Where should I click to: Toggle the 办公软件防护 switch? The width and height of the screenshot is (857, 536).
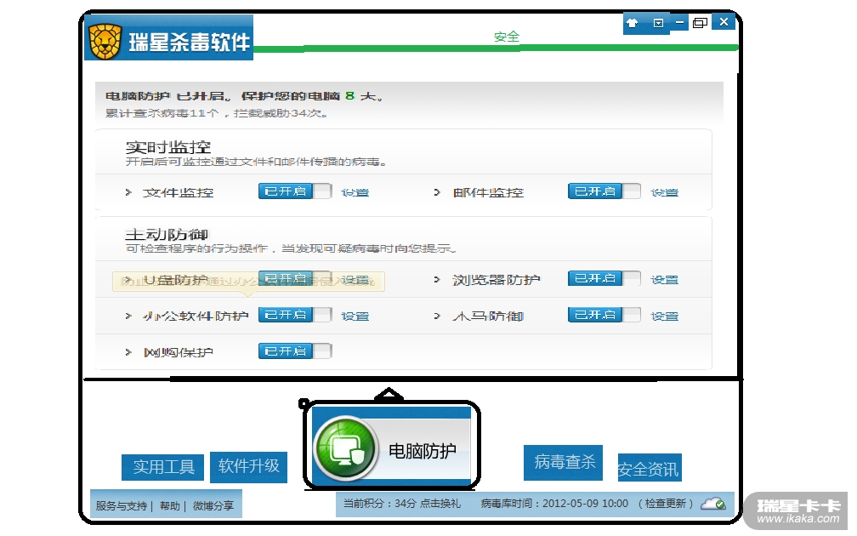pyautogui.click(x=295, y=315)
